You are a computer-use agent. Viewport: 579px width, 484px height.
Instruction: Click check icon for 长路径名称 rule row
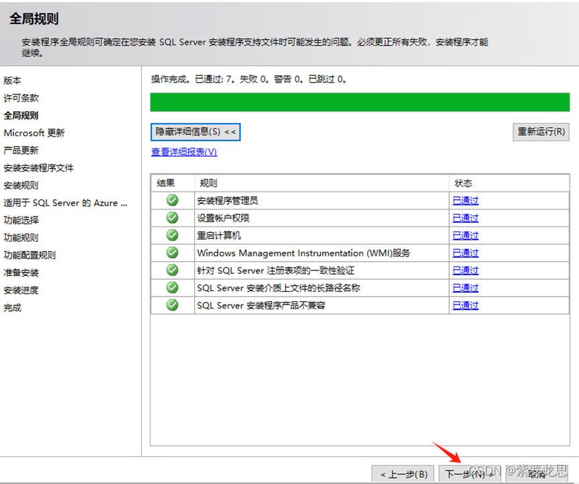click(x=172, y=288)
